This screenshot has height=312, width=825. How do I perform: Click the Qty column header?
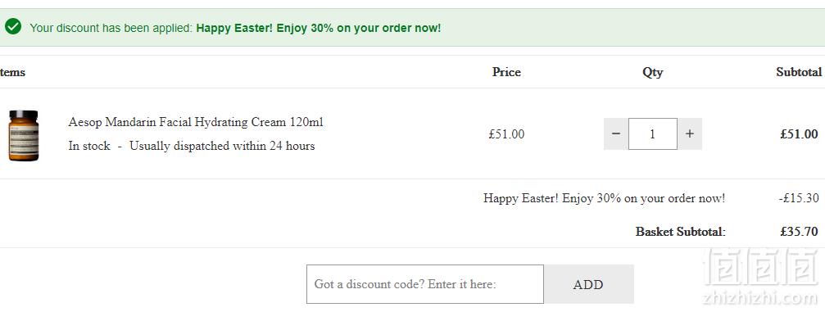(x=652, y=73)
